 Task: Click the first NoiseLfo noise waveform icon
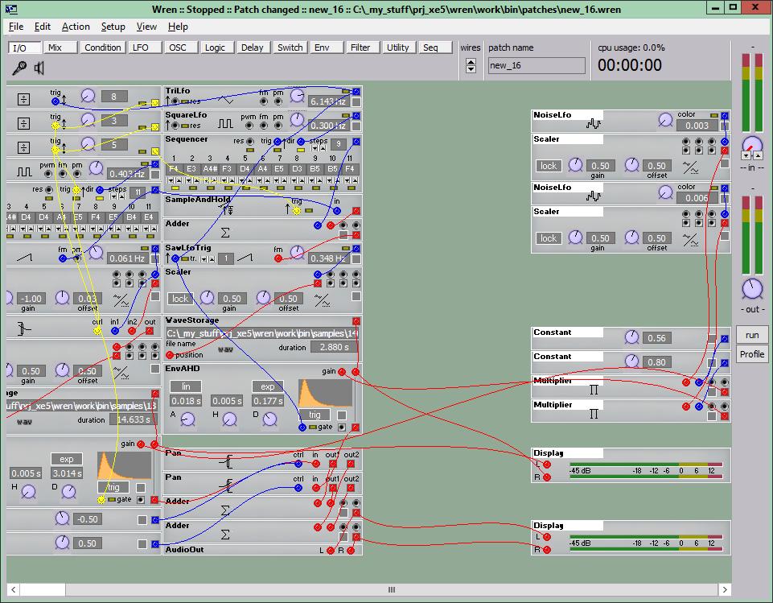[593, 123]
